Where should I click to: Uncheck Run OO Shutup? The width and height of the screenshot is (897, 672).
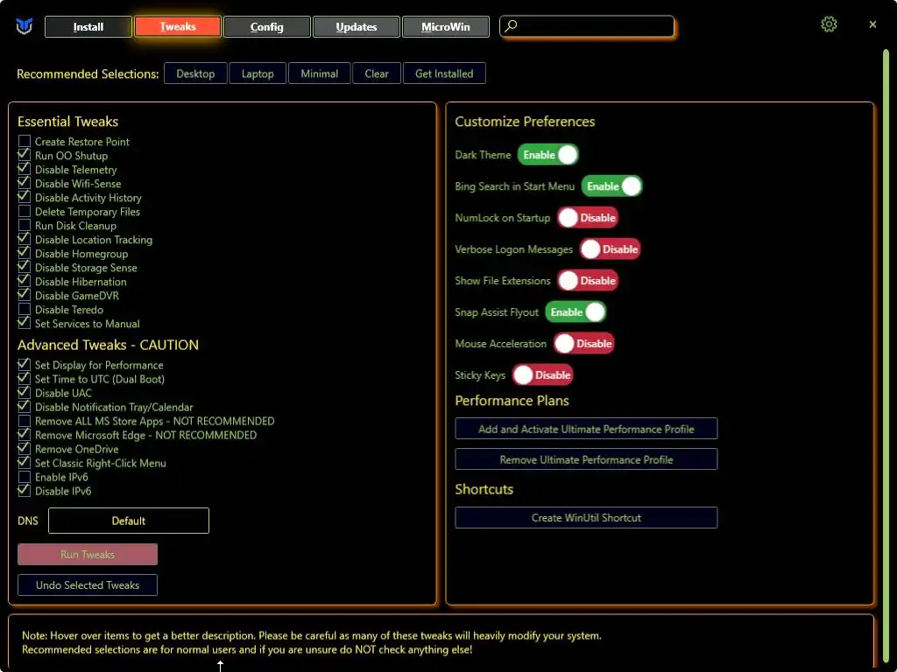pos(24,156)
